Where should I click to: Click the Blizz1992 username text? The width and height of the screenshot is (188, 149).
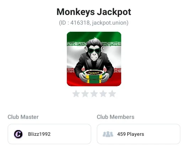click(x=39, y=134)
